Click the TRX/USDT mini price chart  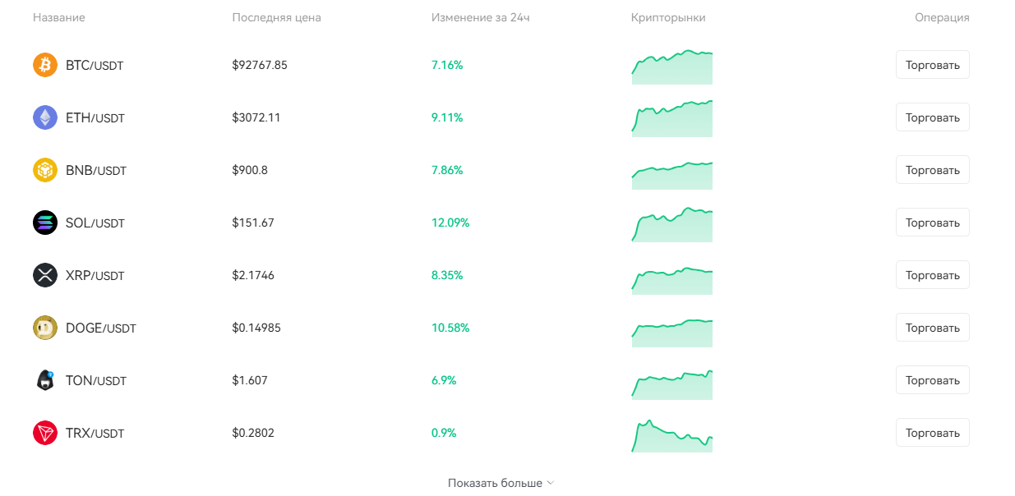(x=671, y=435)
